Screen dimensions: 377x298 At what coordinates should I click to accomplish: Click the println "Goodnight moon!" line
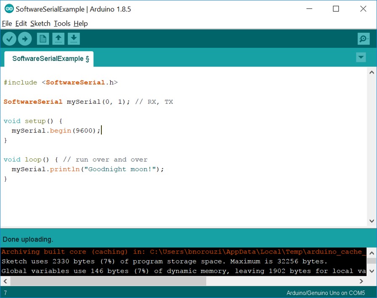(88, 169)
